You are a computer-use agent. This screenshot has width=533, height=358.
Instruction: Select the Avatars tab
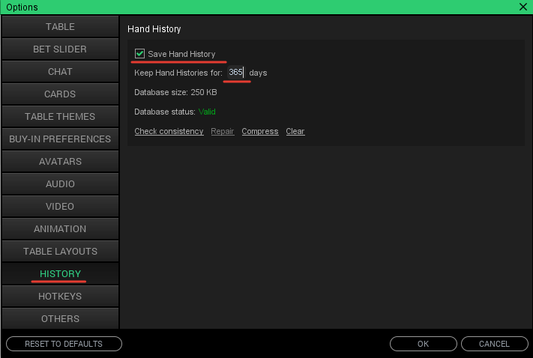pyautogui.click(x=60, y=161)
